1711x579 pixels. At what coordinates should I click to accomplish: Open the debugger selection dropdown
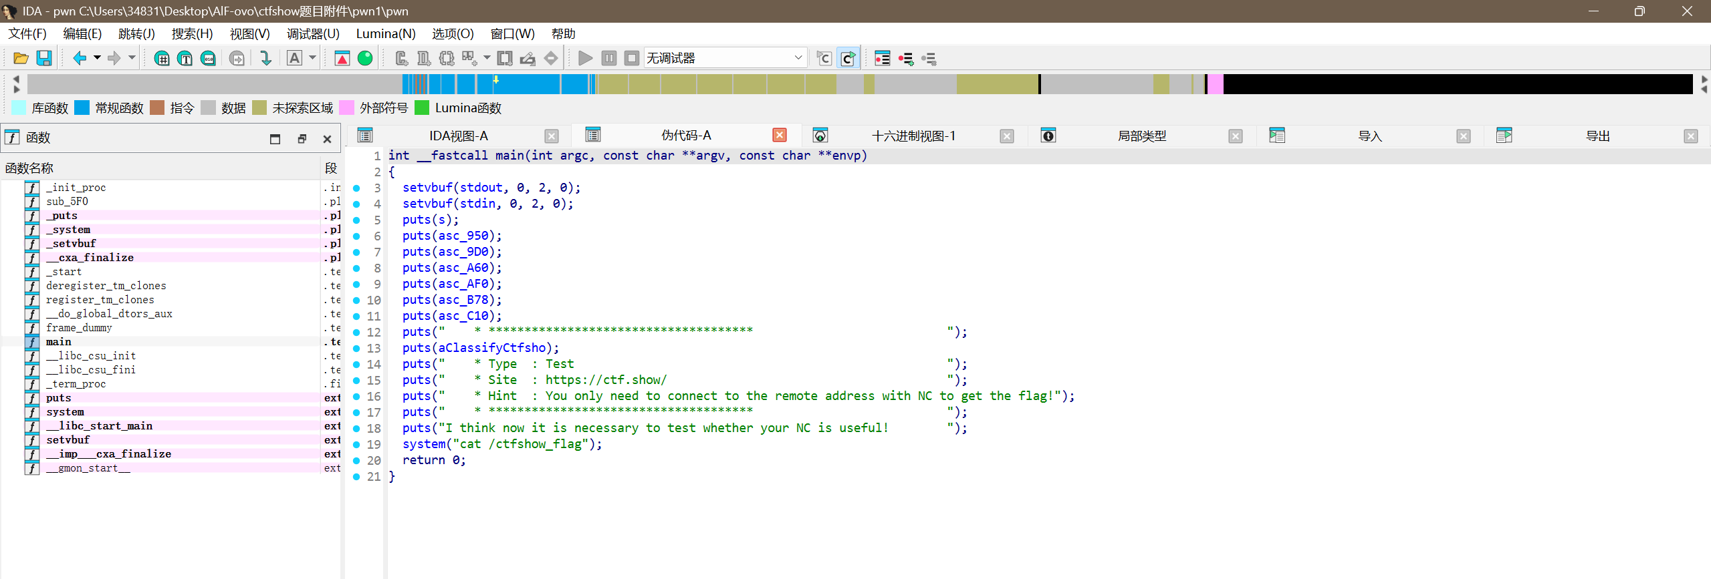(798, 58)
